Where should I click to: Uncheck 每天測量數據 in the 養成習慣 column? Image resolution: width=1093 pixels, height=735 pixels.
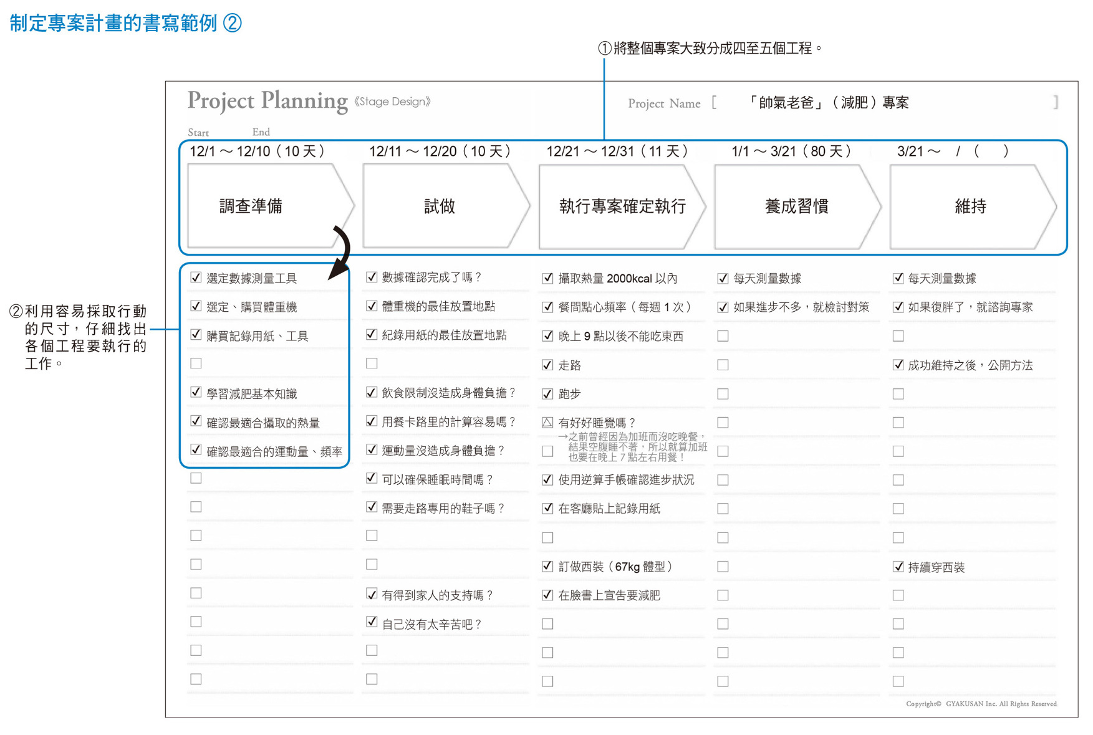point(723,278)
